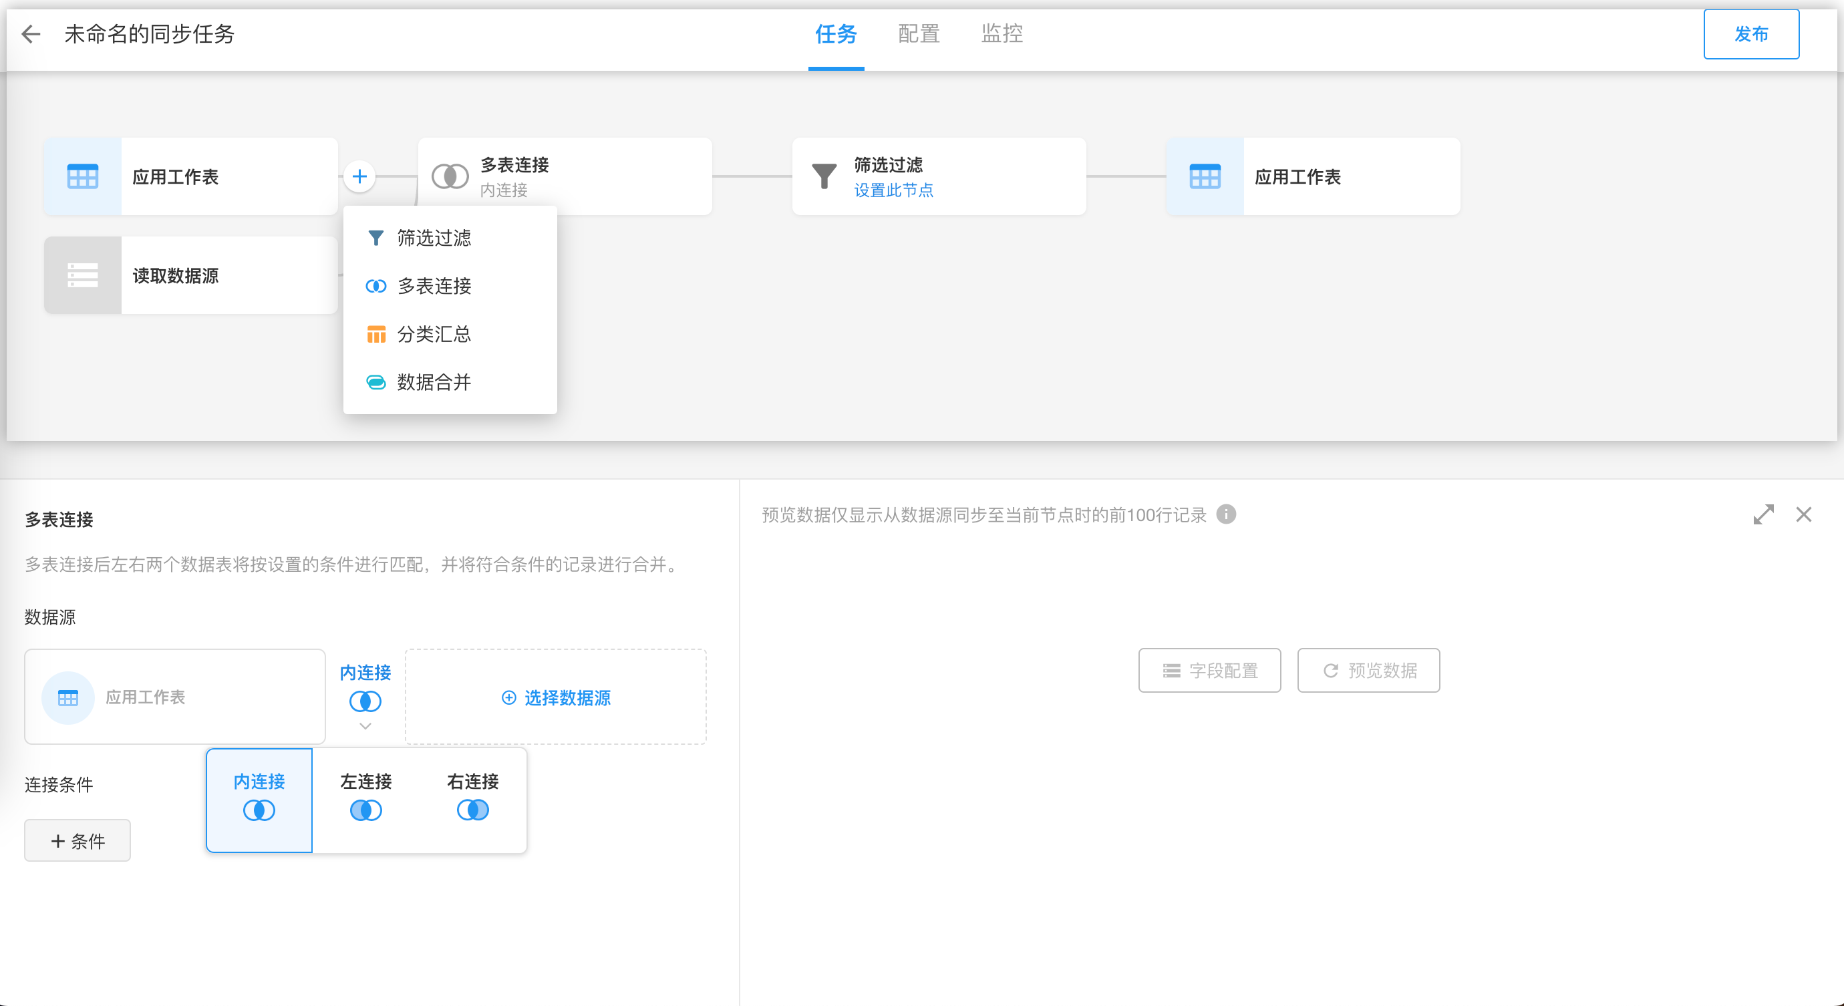This screenshot has height=1006, width=1844.
Task: Click the 发布 publish button
Action: 1750,33
